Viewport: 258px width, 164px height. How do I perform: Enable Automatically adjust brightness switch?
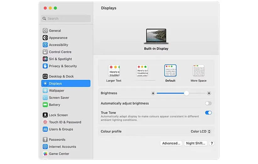pyautogui.click(x=208, y=103)
